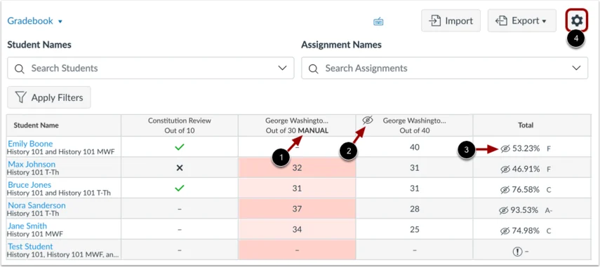Click the Search Assignments field
This screenshot has width=600, height=267.
pyautogui.click(x=445, y=69)
